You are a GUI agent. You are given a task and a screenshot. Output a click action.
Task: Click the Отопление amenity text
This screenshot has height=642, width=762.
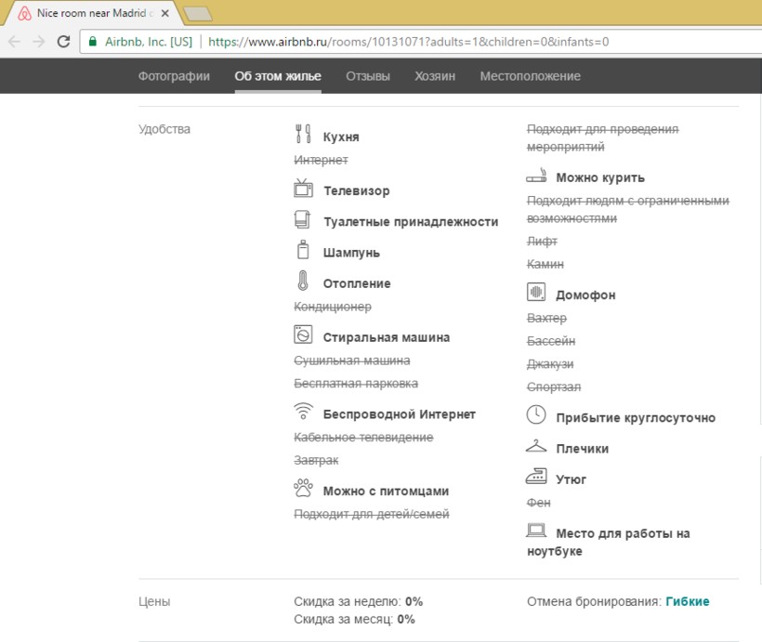coord(357,283)
